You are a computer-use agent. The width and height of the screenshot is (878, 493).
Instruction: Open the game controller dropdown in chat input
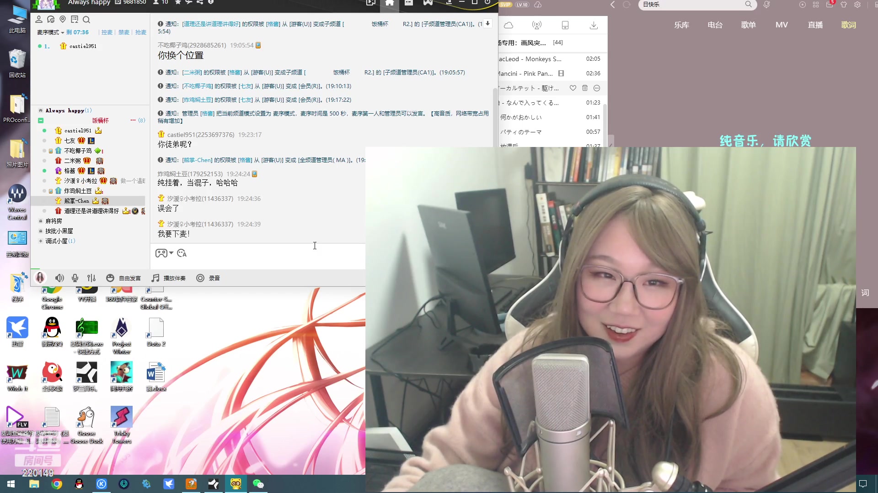164,253
